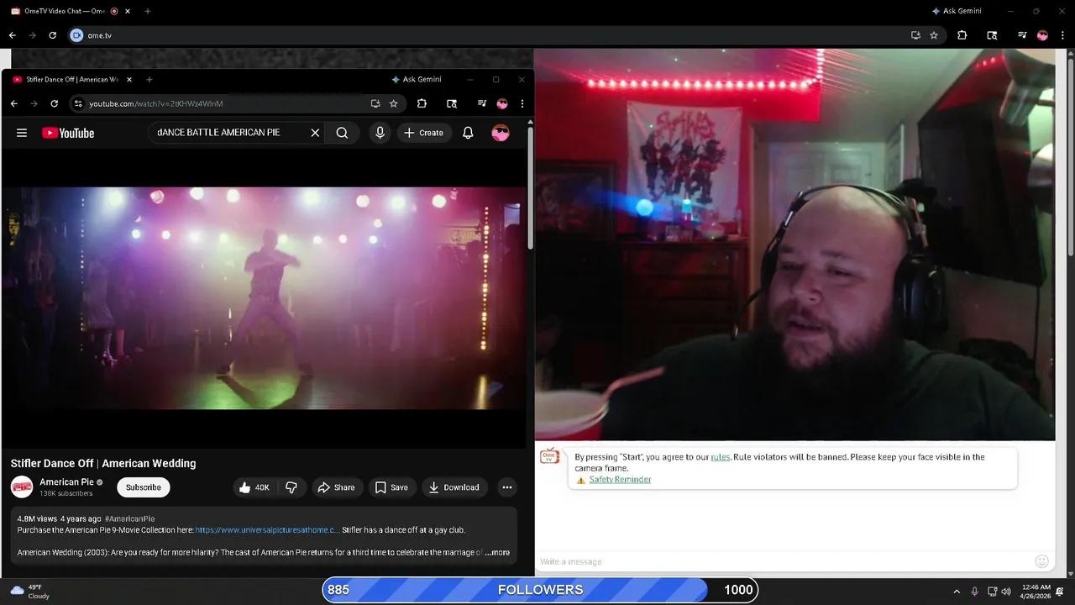The height and width of the screenshot is (605, 1075).
Task: Click the American Pie channel avatar
Action: pyautogui.click(x=22, y=487)
